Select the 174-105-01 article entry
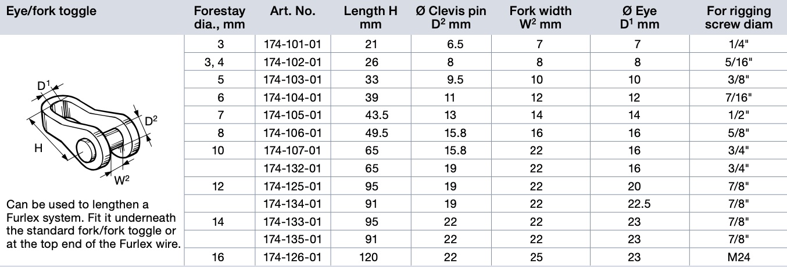 click(292, 116)
